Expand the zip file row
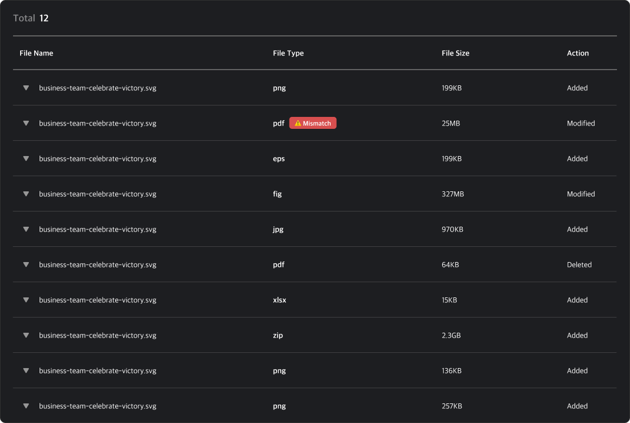Screen dimensions: 630x423 click(x=26, y=335)
